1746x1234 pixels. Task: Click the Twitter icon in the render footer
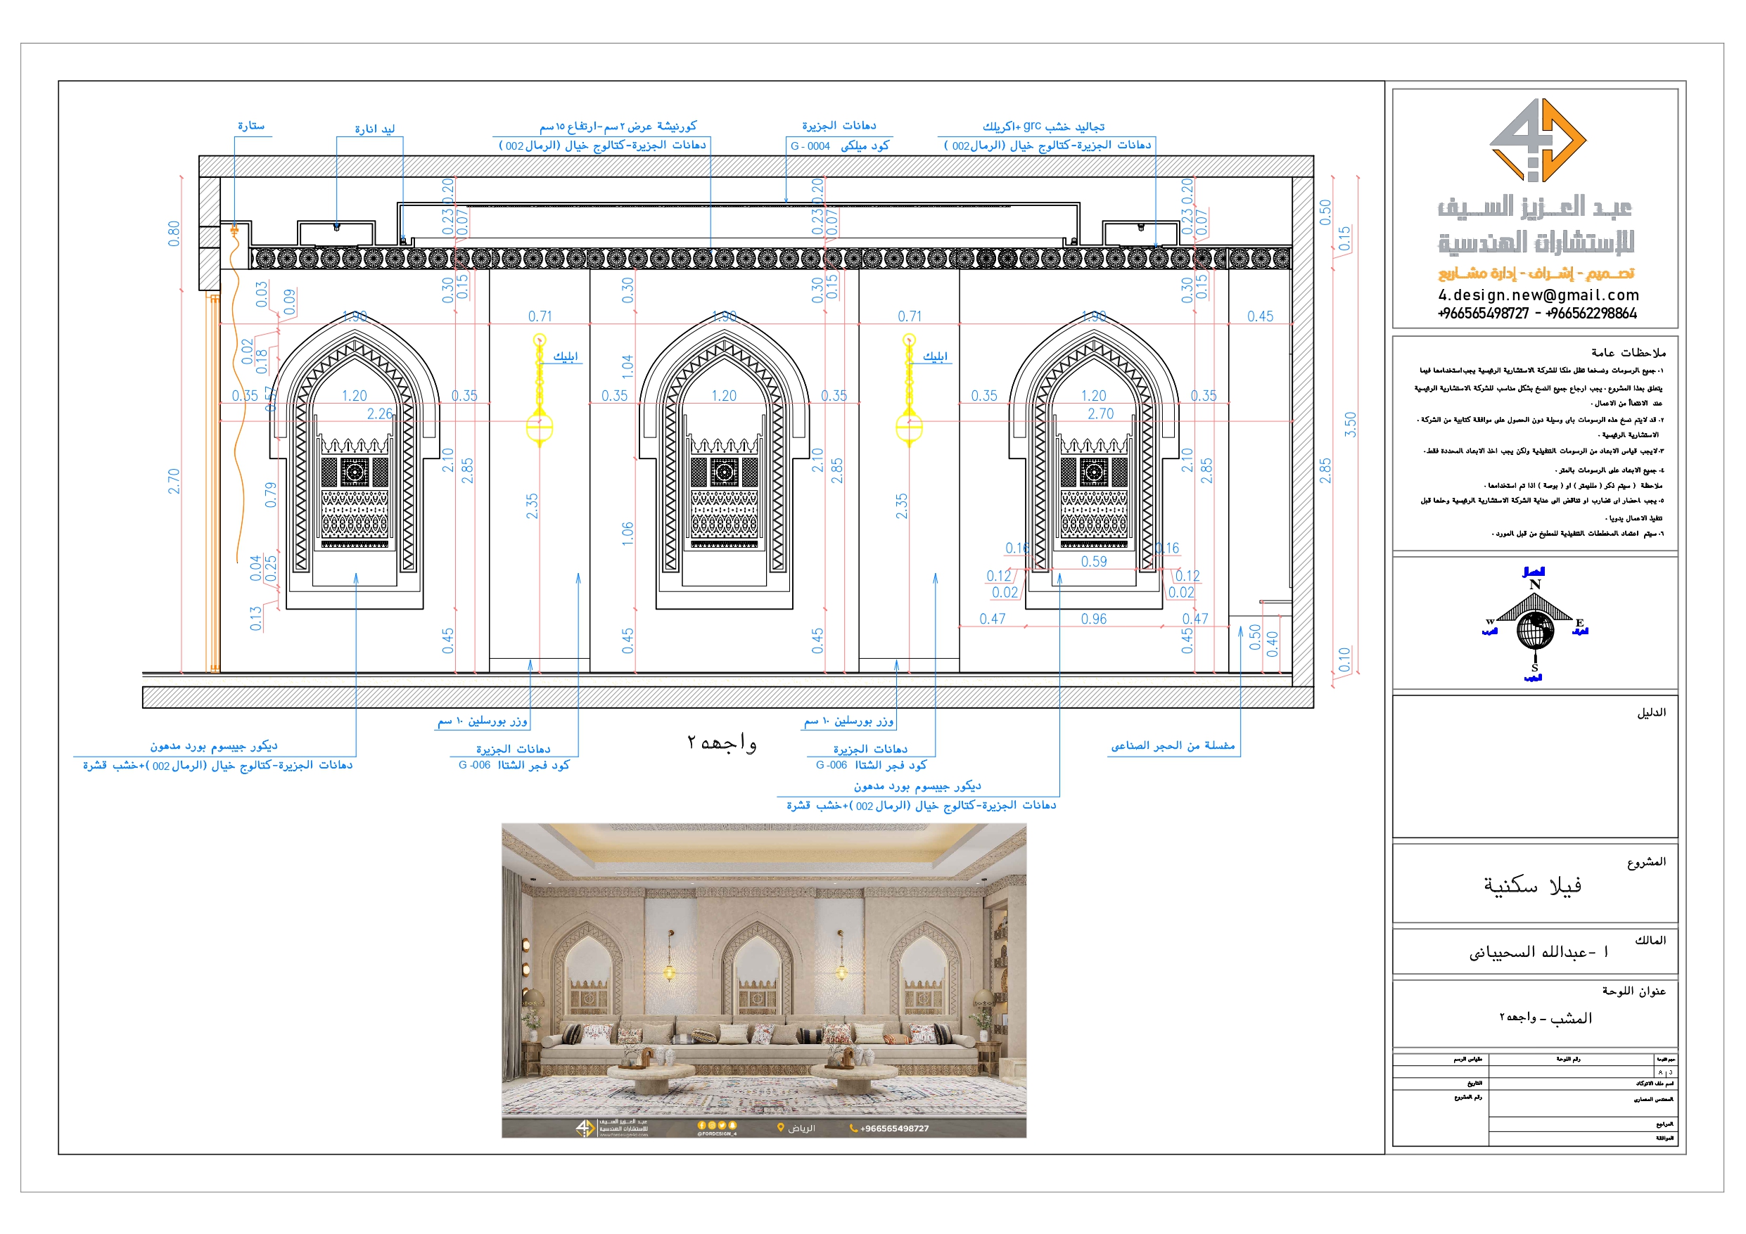[x=722, y=1124]
